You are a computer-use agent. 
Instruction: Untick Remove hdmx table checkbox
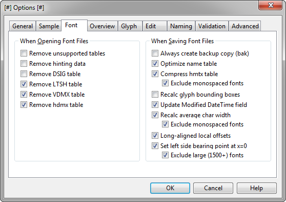(24, 105)
